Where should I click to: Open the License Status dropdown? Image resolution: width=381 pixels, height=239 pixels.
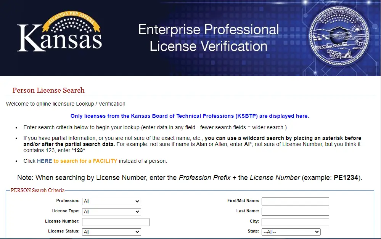click(x=111, y=232)
